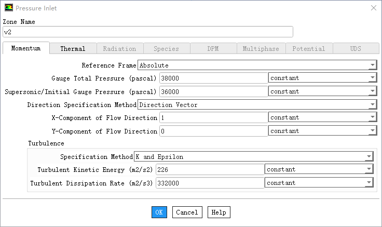This screenshot has height=227, width=382.
Task: Expand Turbulent Dissipation Rate constant dropdown
Action: (x=319, y=183)
